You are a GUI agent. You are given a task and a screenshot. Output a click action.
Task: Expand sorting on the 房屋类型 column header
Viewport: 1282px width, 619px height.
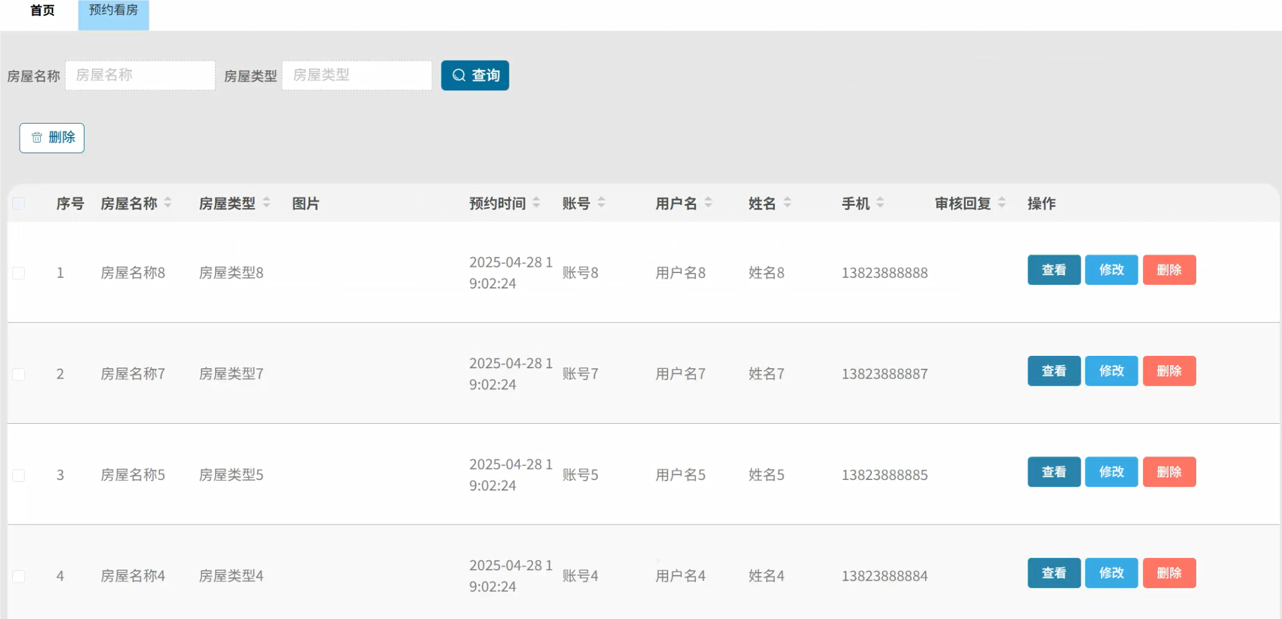pyautogui.click(x=266, y=202)
